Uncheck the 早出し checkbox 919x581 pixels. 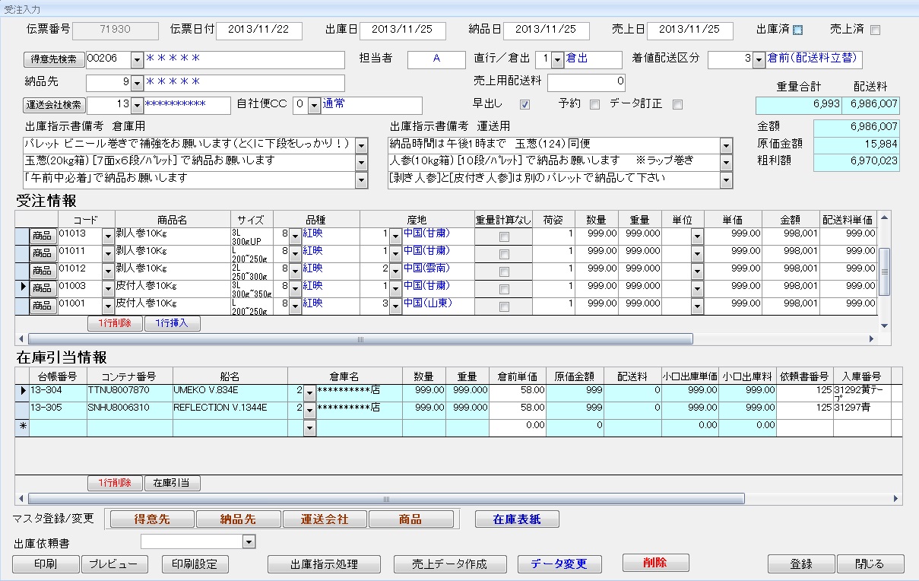pos(524,104)
